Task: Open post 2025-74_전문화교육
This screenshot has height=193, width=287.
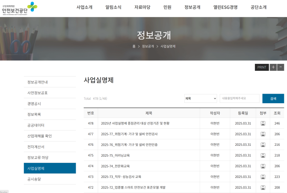Action: click(x=115, y=166)
